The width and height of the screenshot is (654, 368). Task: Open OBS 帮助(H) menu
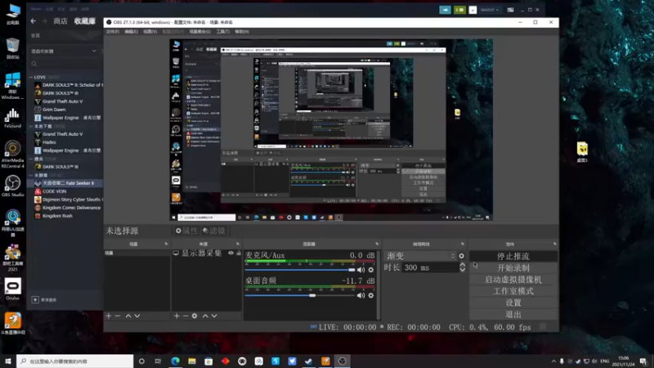pyautogui.click(x=242, y=32)
